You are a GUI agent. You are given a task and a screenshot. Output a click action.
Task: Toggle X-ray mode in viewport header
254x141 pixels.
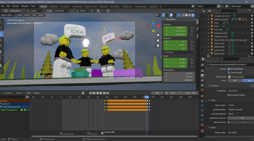click(x=179, y=15)
